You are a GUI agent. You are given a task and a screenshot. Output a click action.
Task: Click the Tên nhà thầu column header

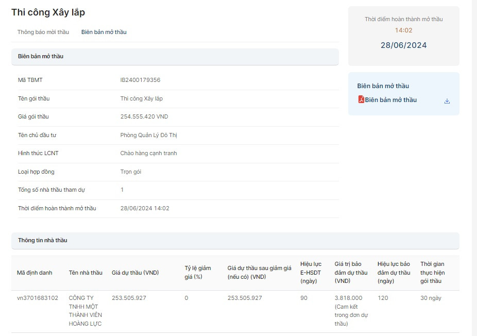pos(86,273)
